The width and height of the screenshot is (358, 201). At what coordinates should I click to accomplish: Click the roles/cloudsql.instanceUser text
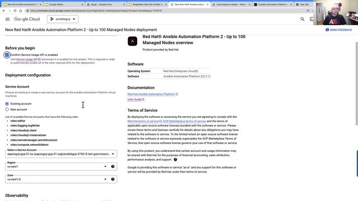click(29, 135)
